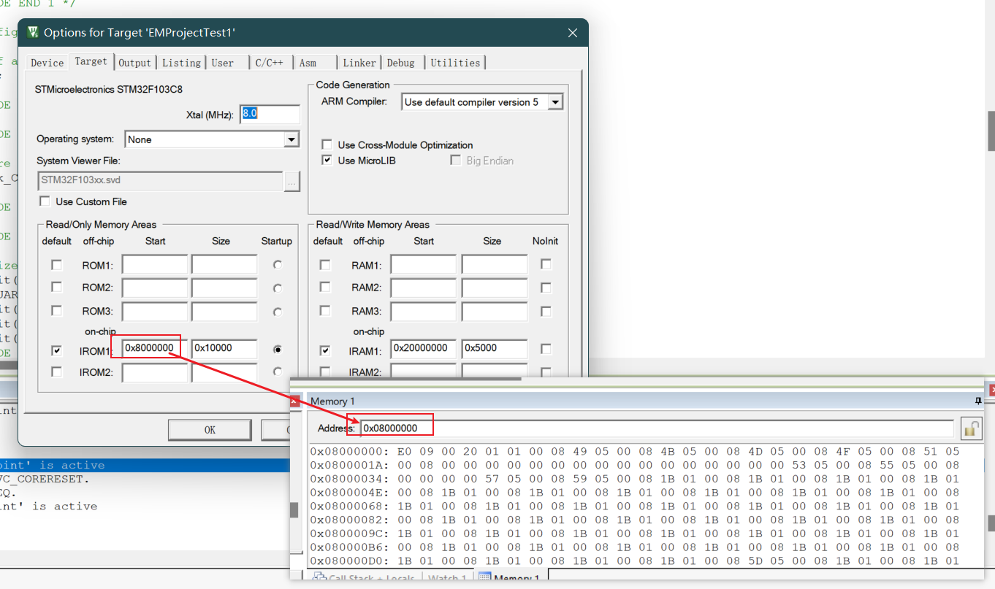Click the IRAM1 Size field
Image resolution: width=995 pixels, height=589 pixels.
point(495,349)
